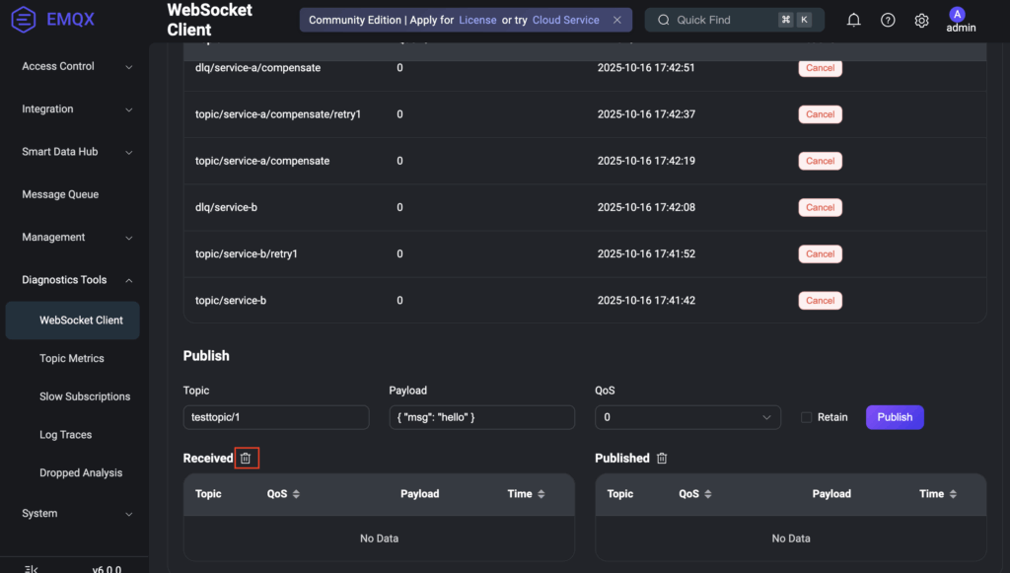The height and width of the screenshot is (573, 1010).
Task: Open notifications bell icon
Action: [x=854, y=20]
